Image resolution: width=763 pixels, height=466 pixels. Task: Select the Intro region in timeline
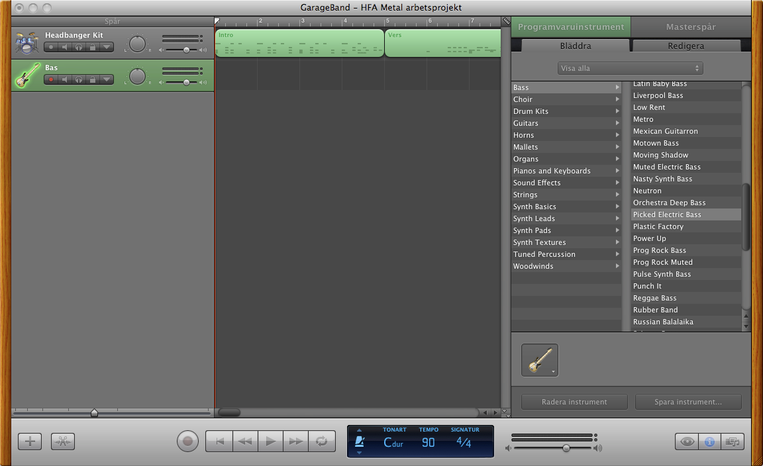(299, 43)
